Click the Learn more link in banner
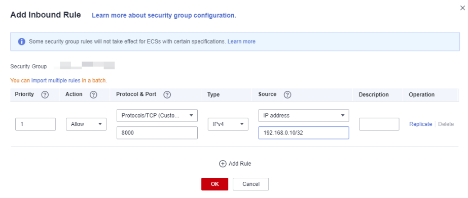Image resolution: width=468 pixels, height=198 pixels. click(241, 41)
